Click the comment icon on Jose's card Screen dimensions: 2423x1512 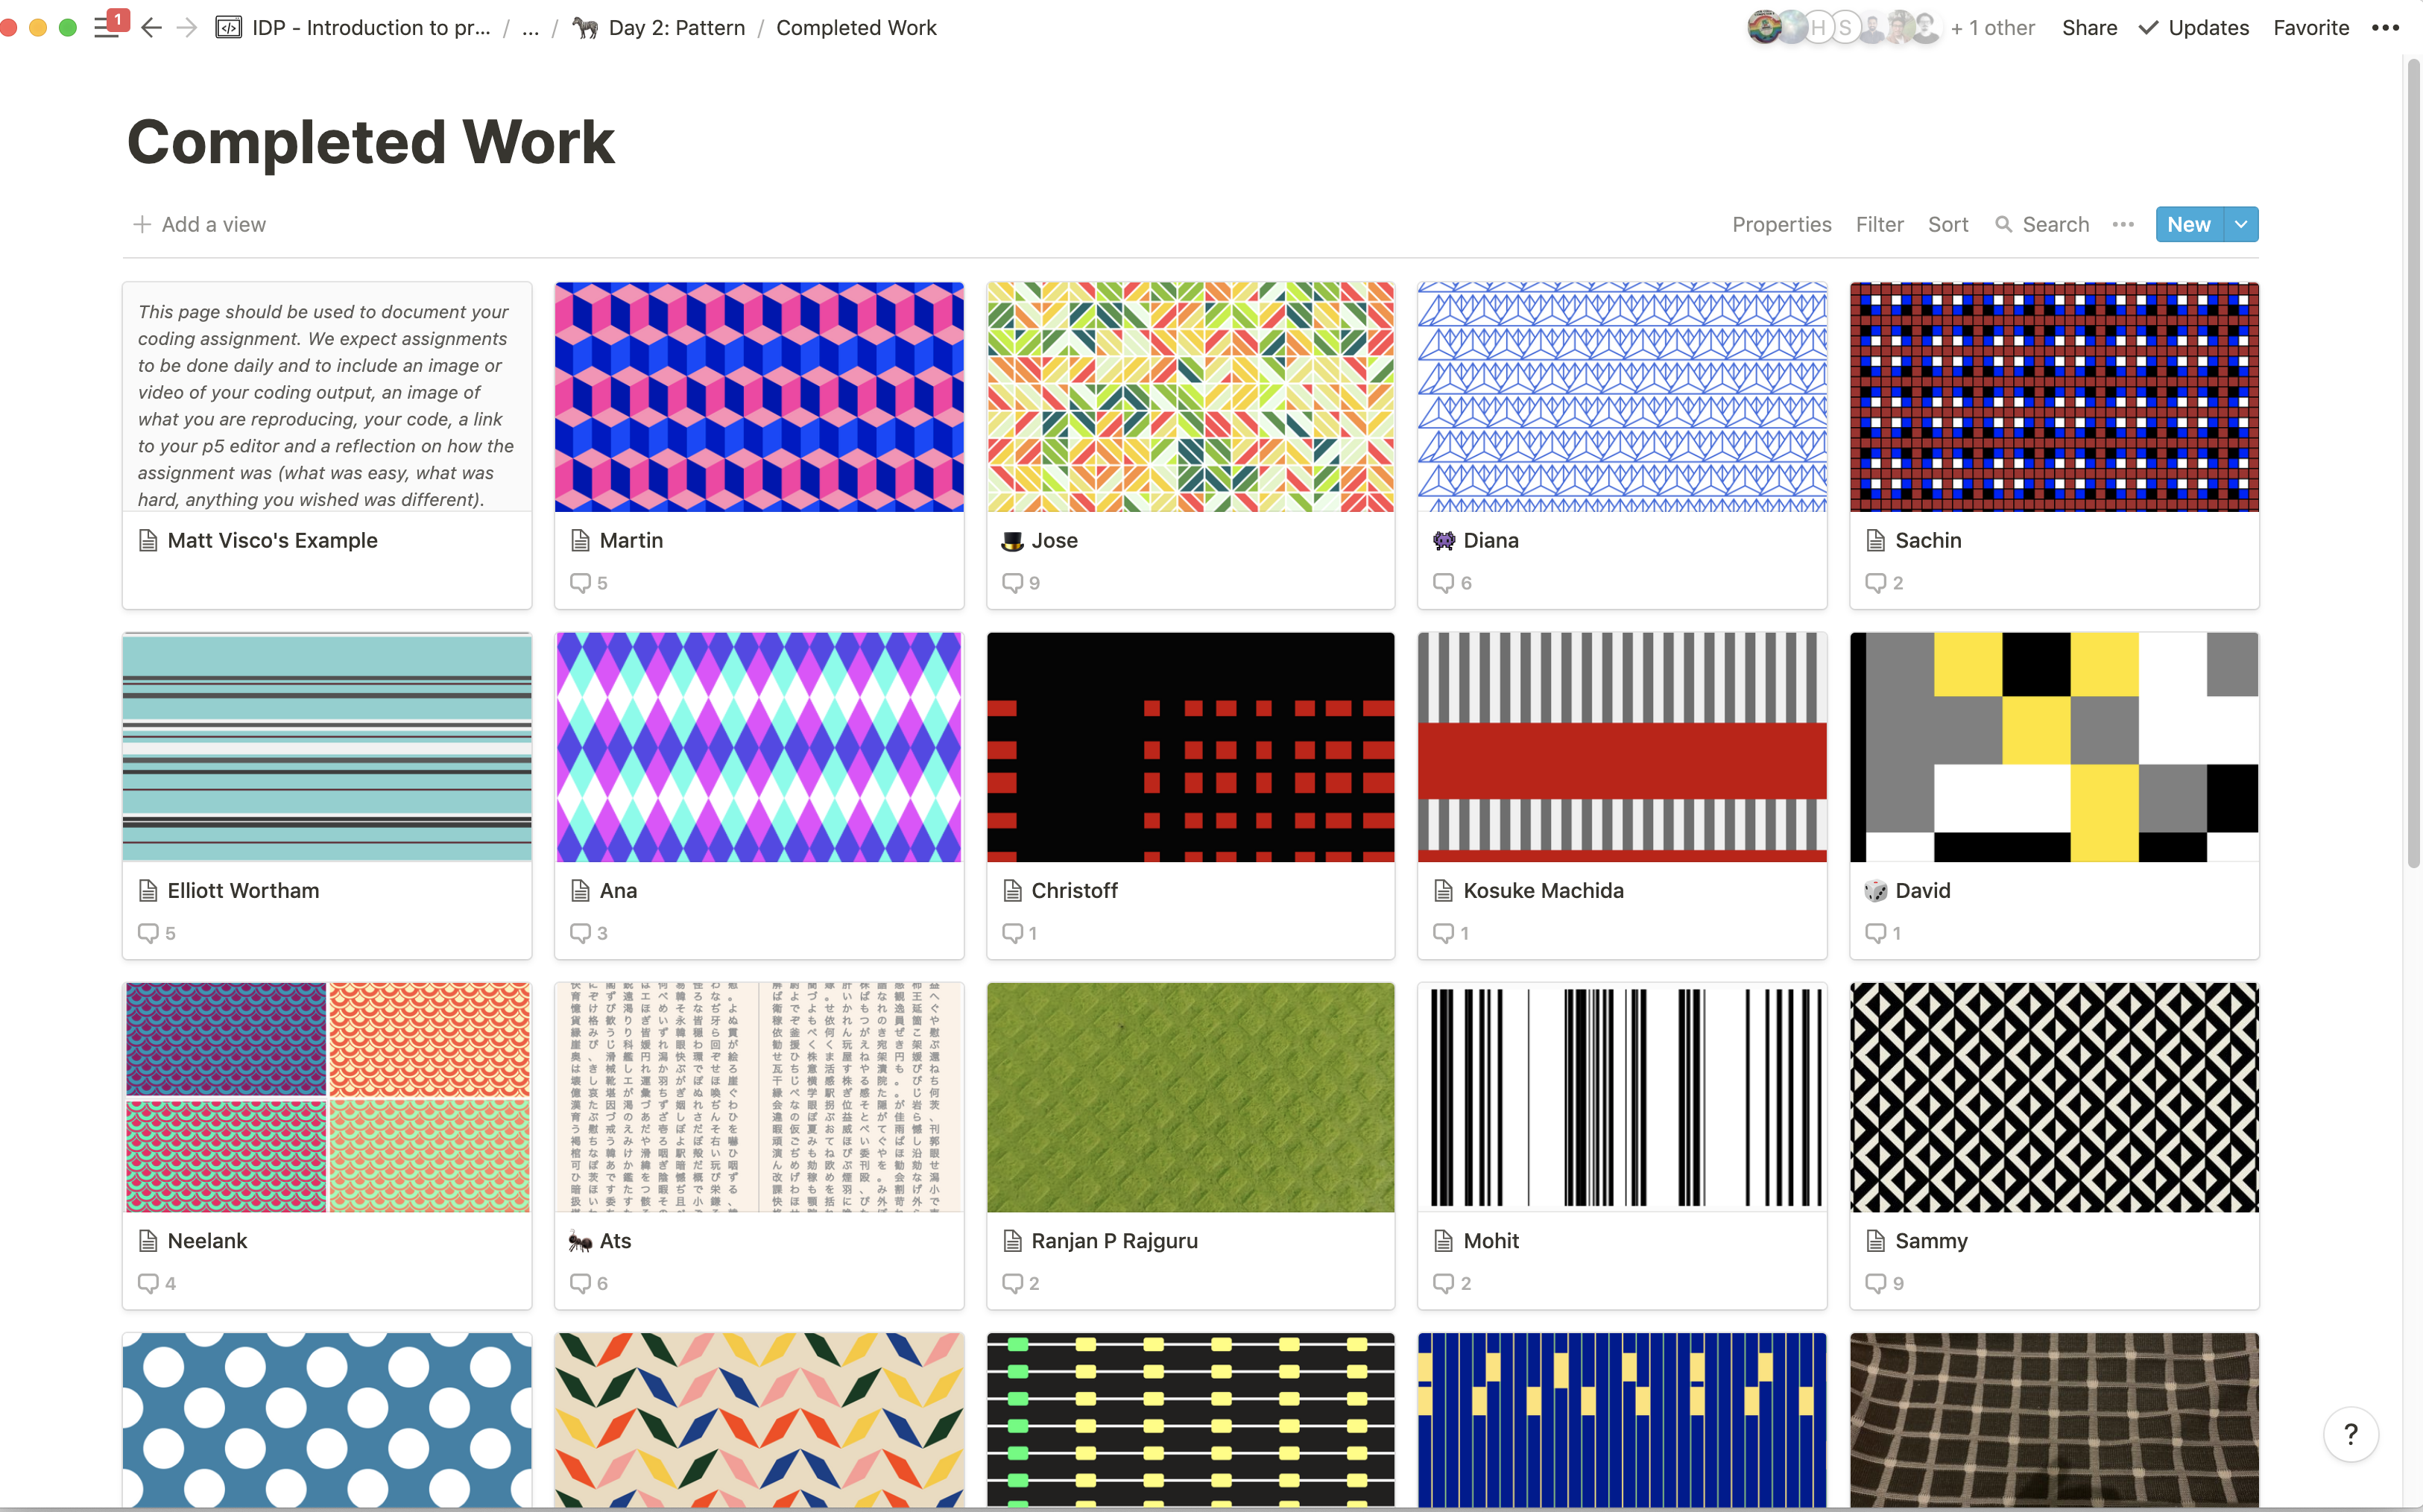pyautogui.click(x=1012, y=582)
